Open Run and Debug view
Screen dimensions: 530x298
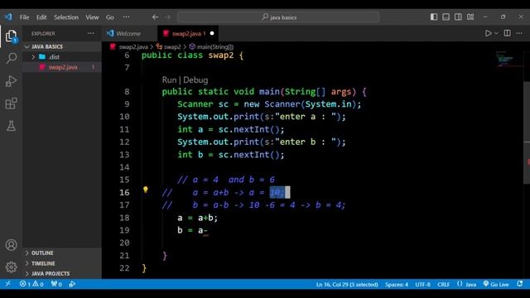pos(11,81)
